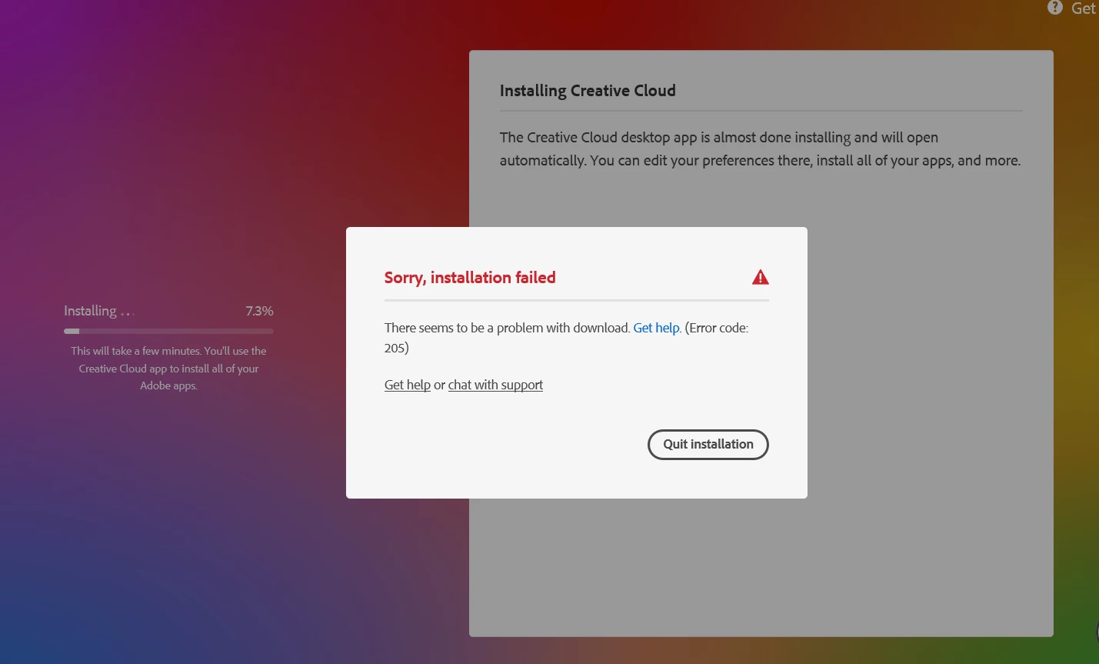The height and width of the screenshot is (664, 1099).
Task: Click the 'Installing' status label
Action: coord(90,311)
